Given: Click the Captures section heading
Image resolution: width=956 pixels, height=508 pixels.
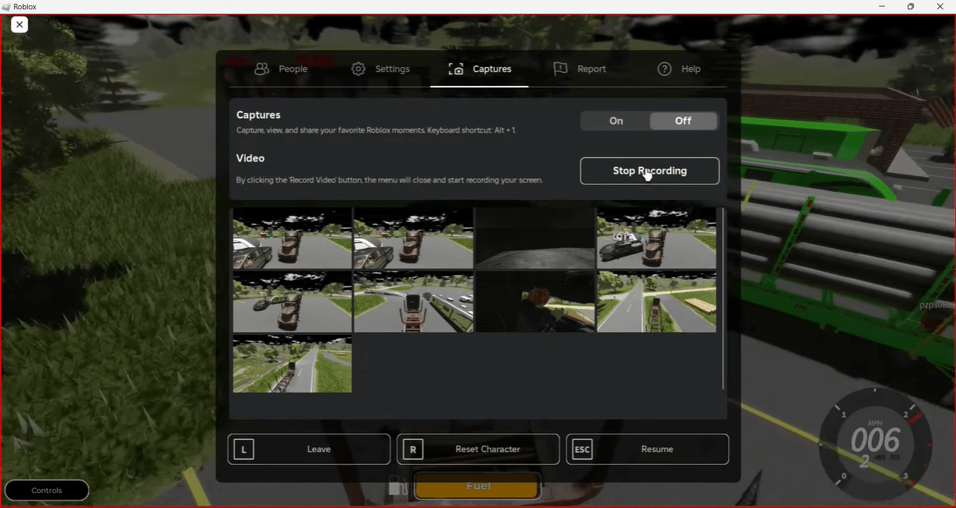Looking at the screenshot, I should coord(258,115).
